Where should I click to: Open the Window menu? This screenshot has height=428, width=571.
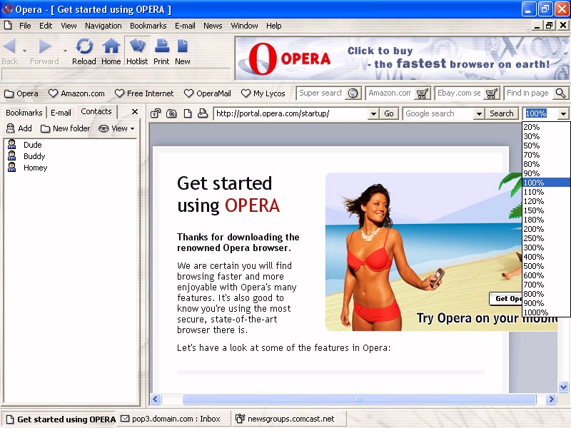(x=244, y=26)
